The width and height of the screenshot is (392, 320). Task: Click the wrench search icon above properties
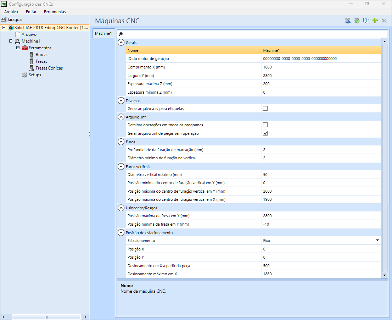[x=121, y=34]
